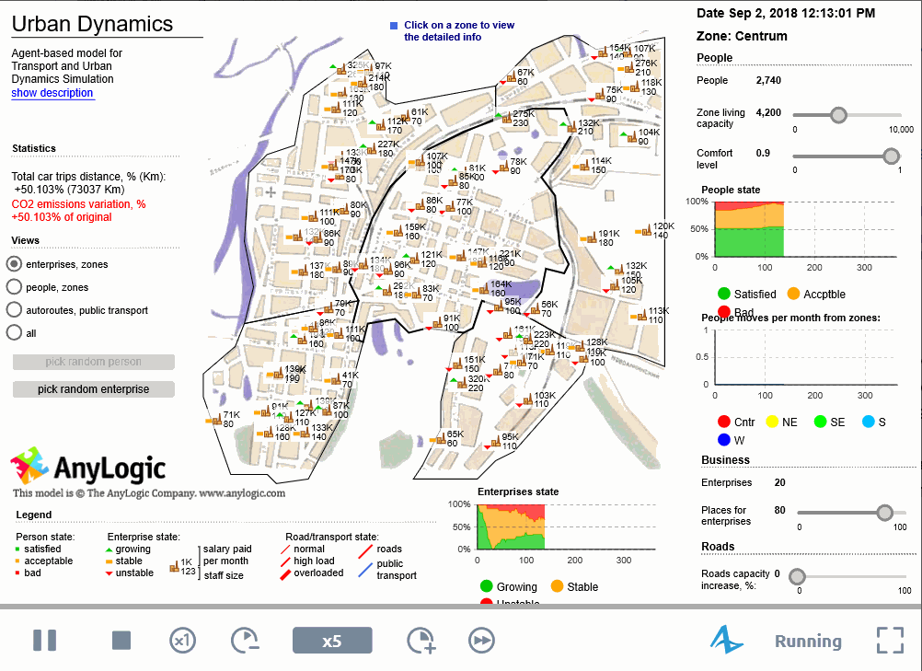Click the NE yellow zone legend dot

(772, 422)
